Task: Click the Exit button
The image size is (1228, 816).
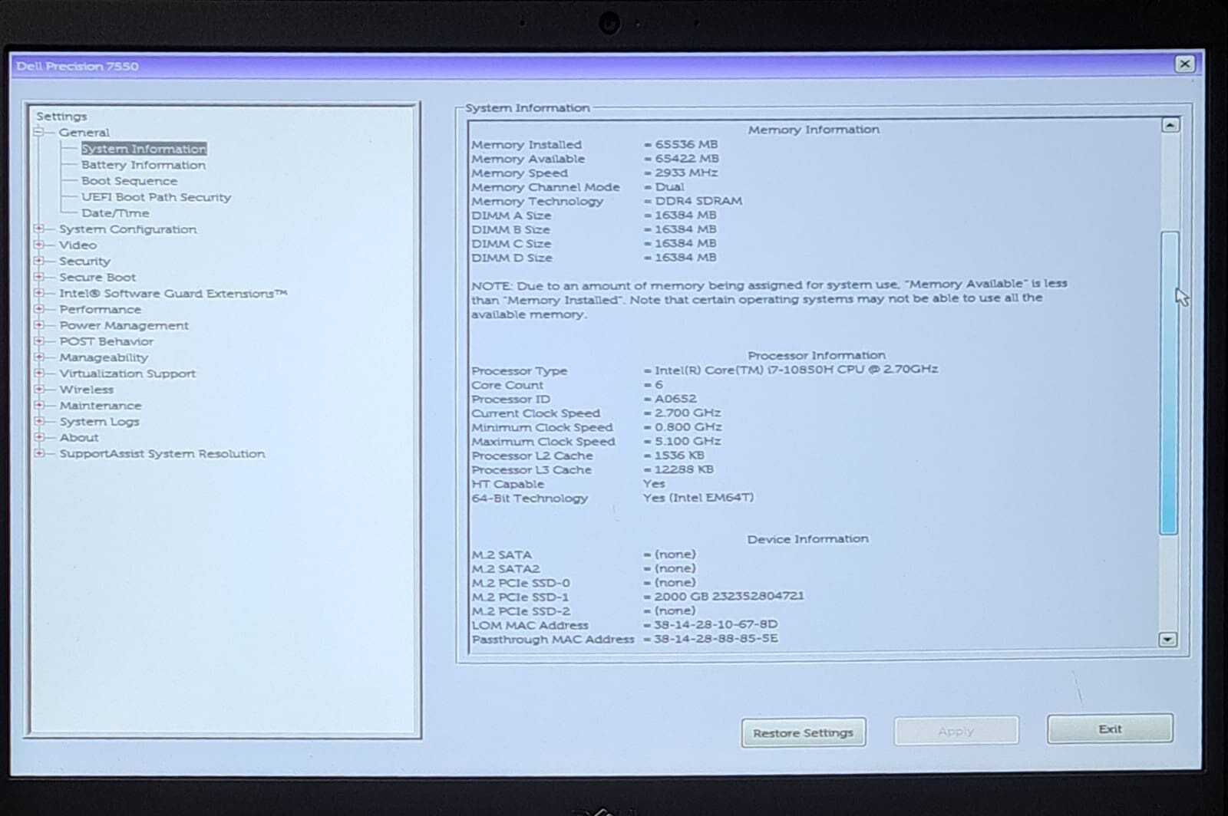Action: (x=1110, y=729)
